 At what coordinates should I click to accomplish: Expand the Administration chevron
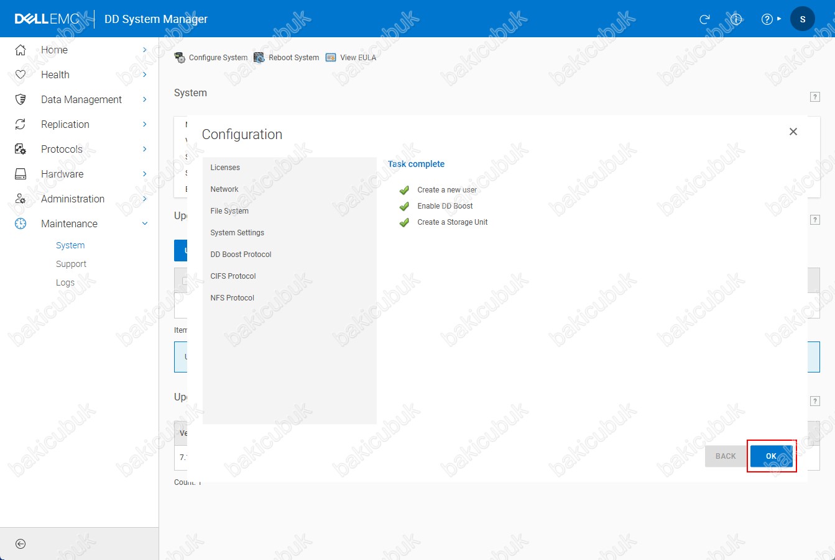(145, 199)
